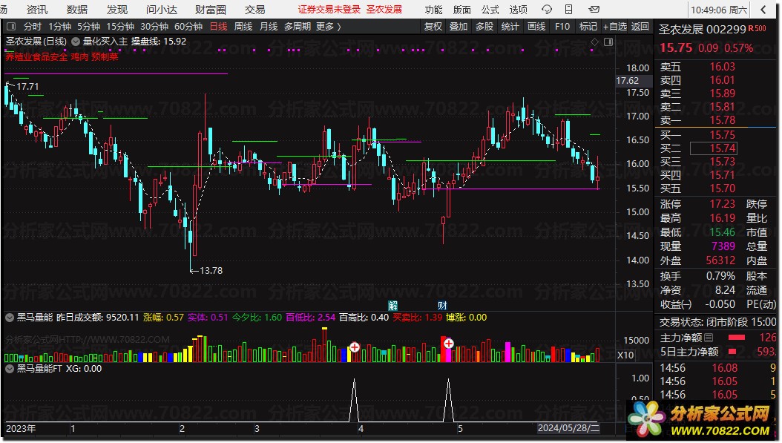Open the 财富圈 menu
Viewport: 782px width, 443px height.
tap(211, 10)
